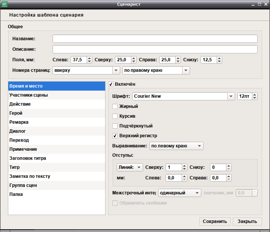
Task: Select 'Герой' list item
Action: coord(57,113)
